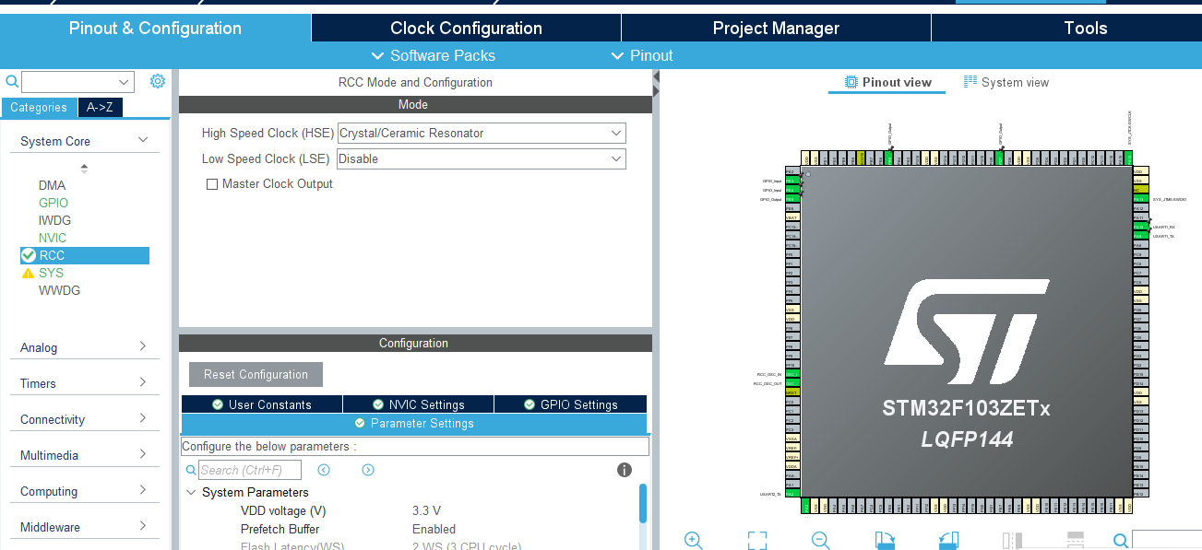This screenshot has width=1202, height=550.
Task: Click the Reset Configuration button
Action: click(256, 374)
